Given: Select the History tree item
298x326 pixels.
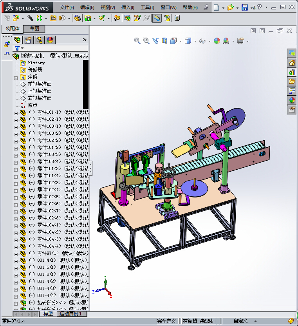Looking at the screenshot, I should point(36,63).
